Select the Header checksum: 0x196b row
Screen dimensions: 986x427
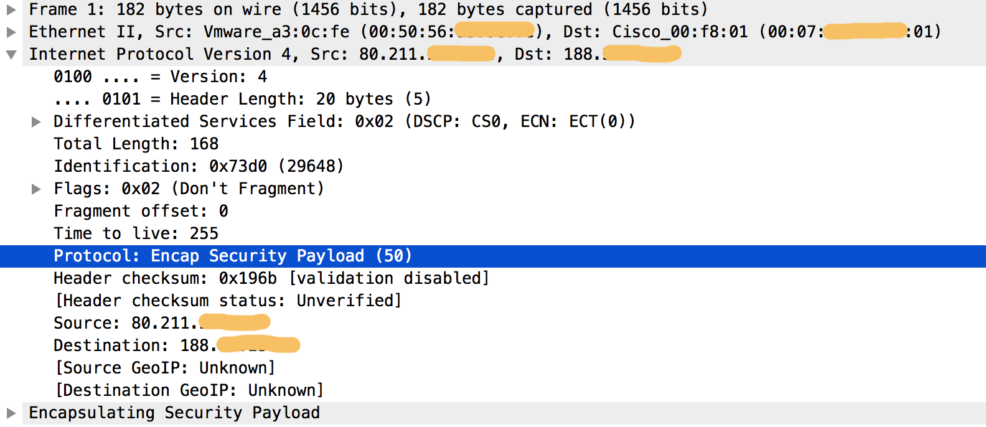271,278
